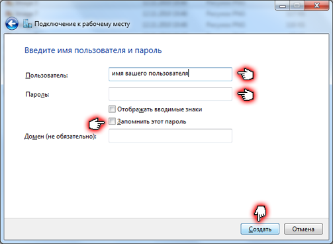Close the connection wizard window
This screenshot has width=333, height=244.
(x=316, y=5)
